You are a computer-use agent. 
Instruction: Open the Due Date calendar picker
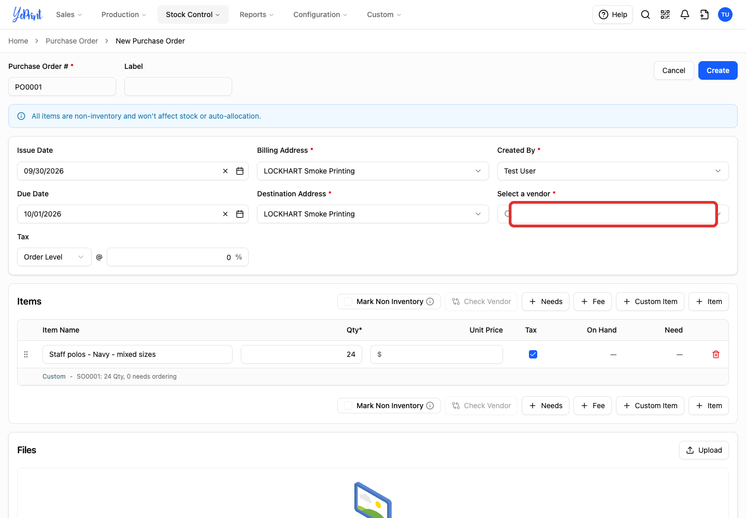click(x=240, y=214)
